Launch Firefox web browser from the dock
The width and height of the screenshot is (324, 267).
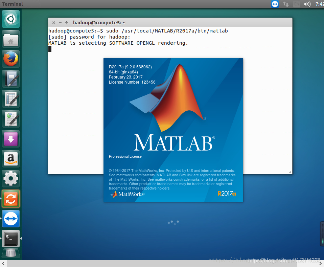point(11,59)
